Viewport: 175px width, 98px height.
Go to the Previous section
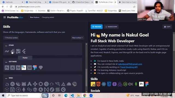click(11, 38)
